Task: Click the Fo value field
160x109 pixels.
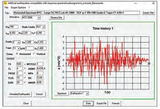Action: point(26,33)
